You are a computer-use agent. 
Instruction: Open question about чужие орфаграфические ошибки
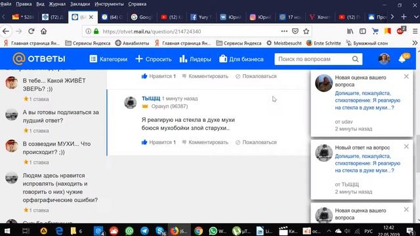(60, 187)
